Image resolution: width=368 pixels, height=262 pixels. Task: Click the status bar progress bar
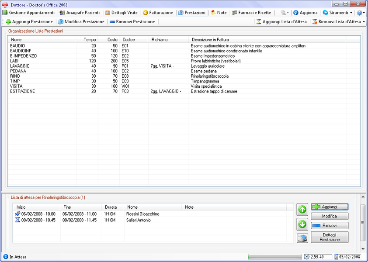click(x=274, y=257)
